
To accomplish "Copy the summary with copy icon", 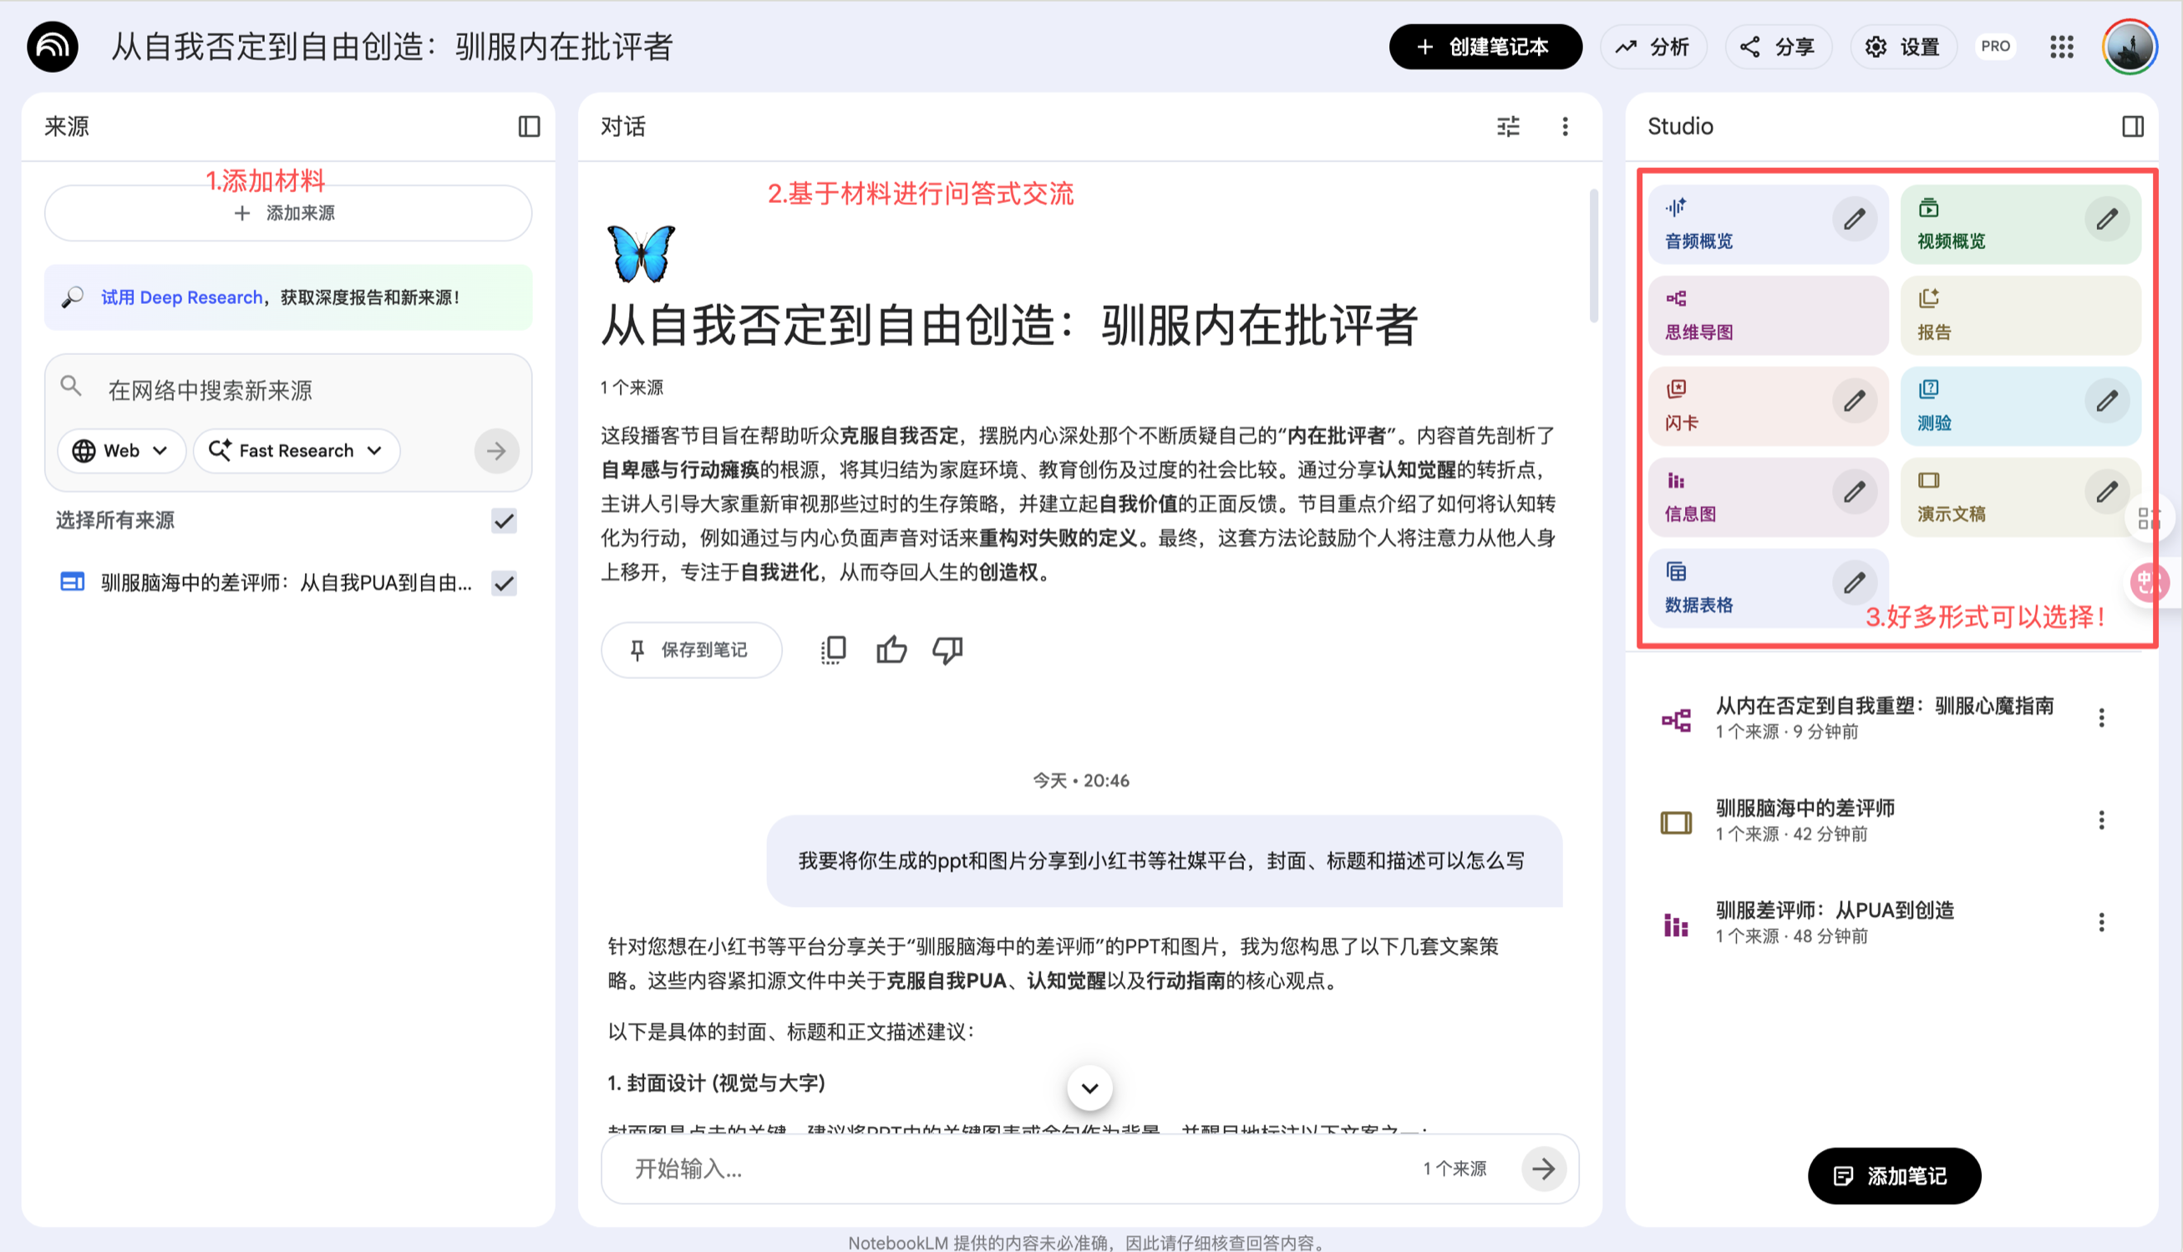I will click(833, 650).
